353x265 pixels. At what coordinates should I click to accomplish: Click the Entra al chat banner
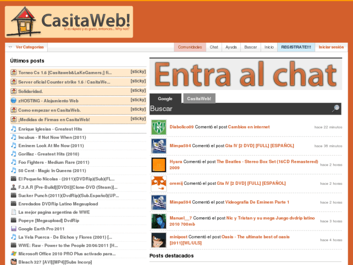[x=246, y=74]
